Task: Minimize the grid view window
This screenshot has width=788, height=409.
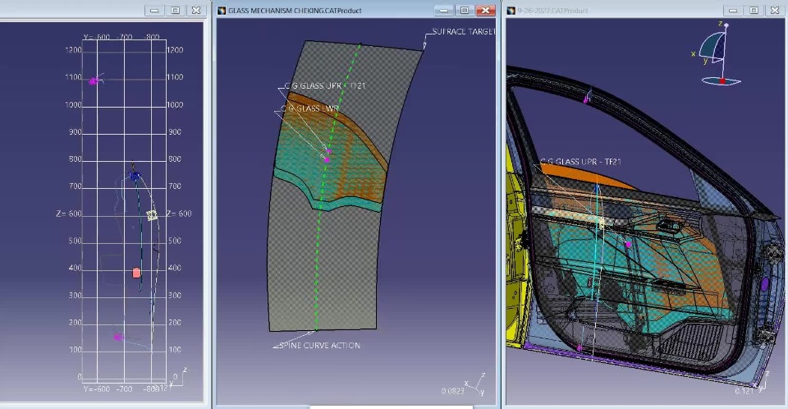Action: 154,10
